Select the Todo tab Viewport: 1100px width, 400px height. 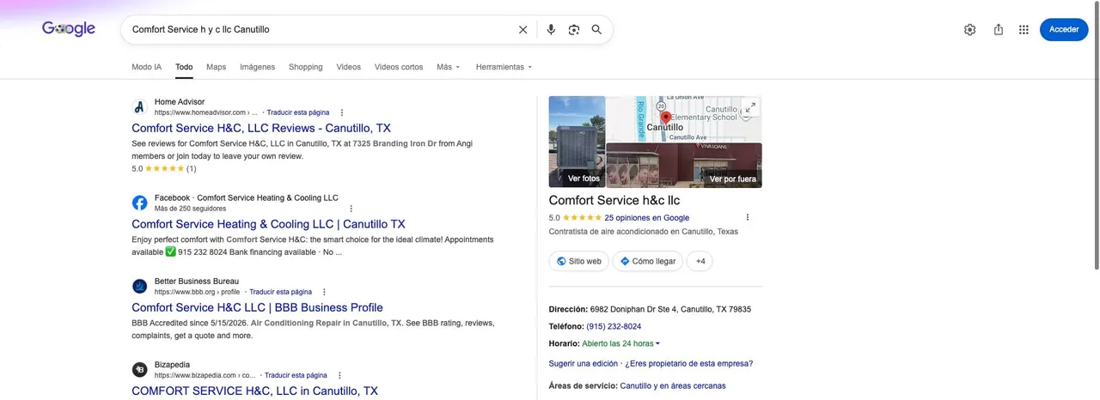coord(184,67)
